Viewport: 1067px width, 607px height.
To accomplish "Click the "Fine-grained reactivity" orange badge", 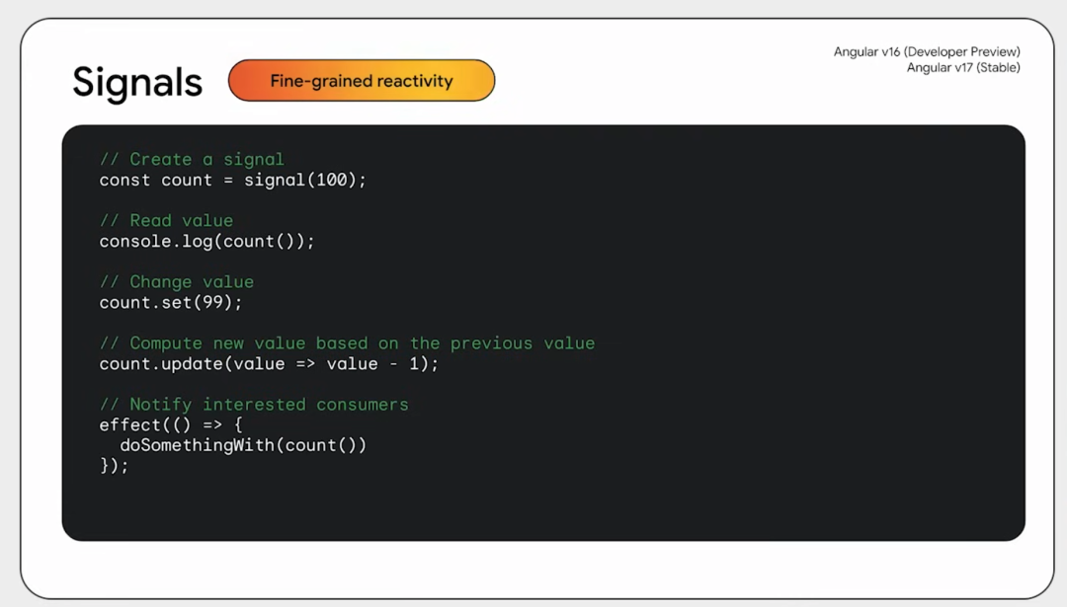I will coord(362,81).
